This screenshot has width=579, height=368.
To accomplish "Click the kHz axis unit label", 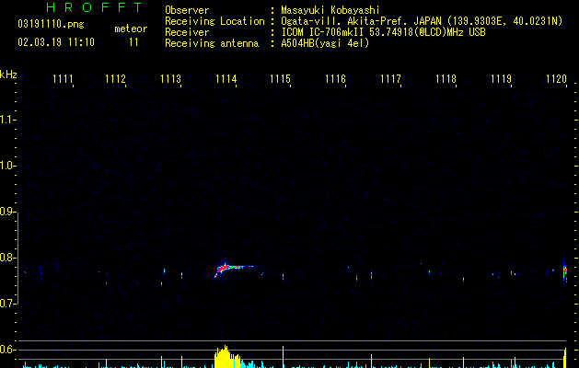I will [x=8, y=75].
